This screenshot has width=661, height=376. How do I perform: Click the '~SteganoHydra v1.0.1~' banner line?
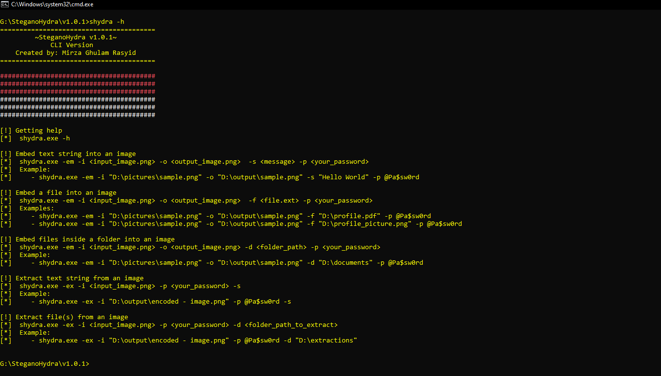(x=76, y=37)
